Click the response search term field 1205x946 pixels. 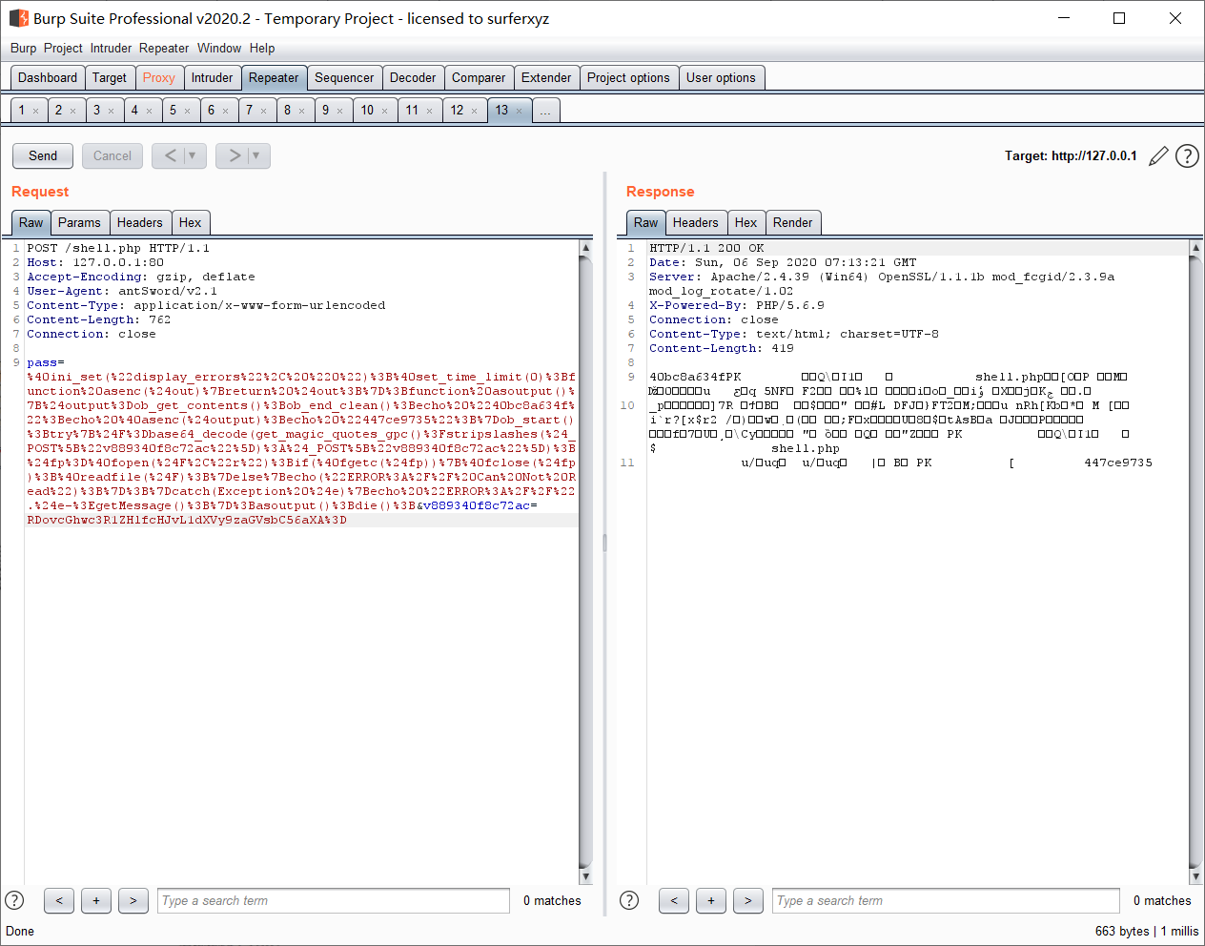click(x=946, y=900)
